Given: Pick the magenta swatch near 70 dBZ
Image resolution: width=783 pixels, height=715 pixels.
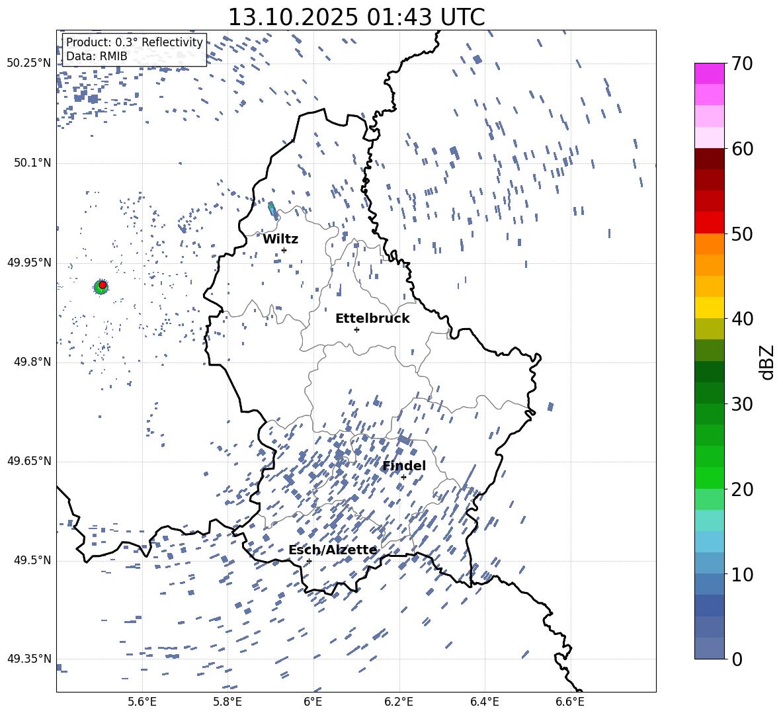Looking at the screenshot, I should click(710, 73).
